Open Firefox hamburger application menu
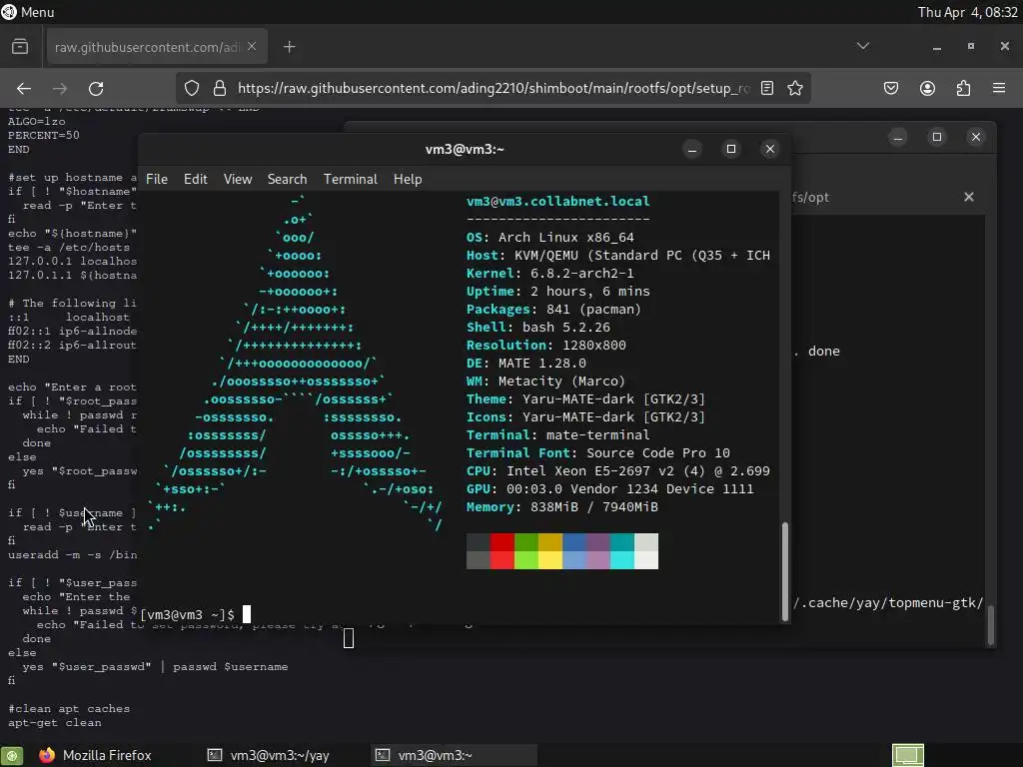This screenshot has width=1023, height=767. (999, 88)
